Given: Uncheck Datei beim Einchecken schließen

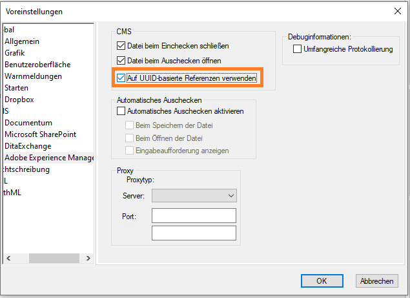Looking at the screenshot, I should point(121,46).
